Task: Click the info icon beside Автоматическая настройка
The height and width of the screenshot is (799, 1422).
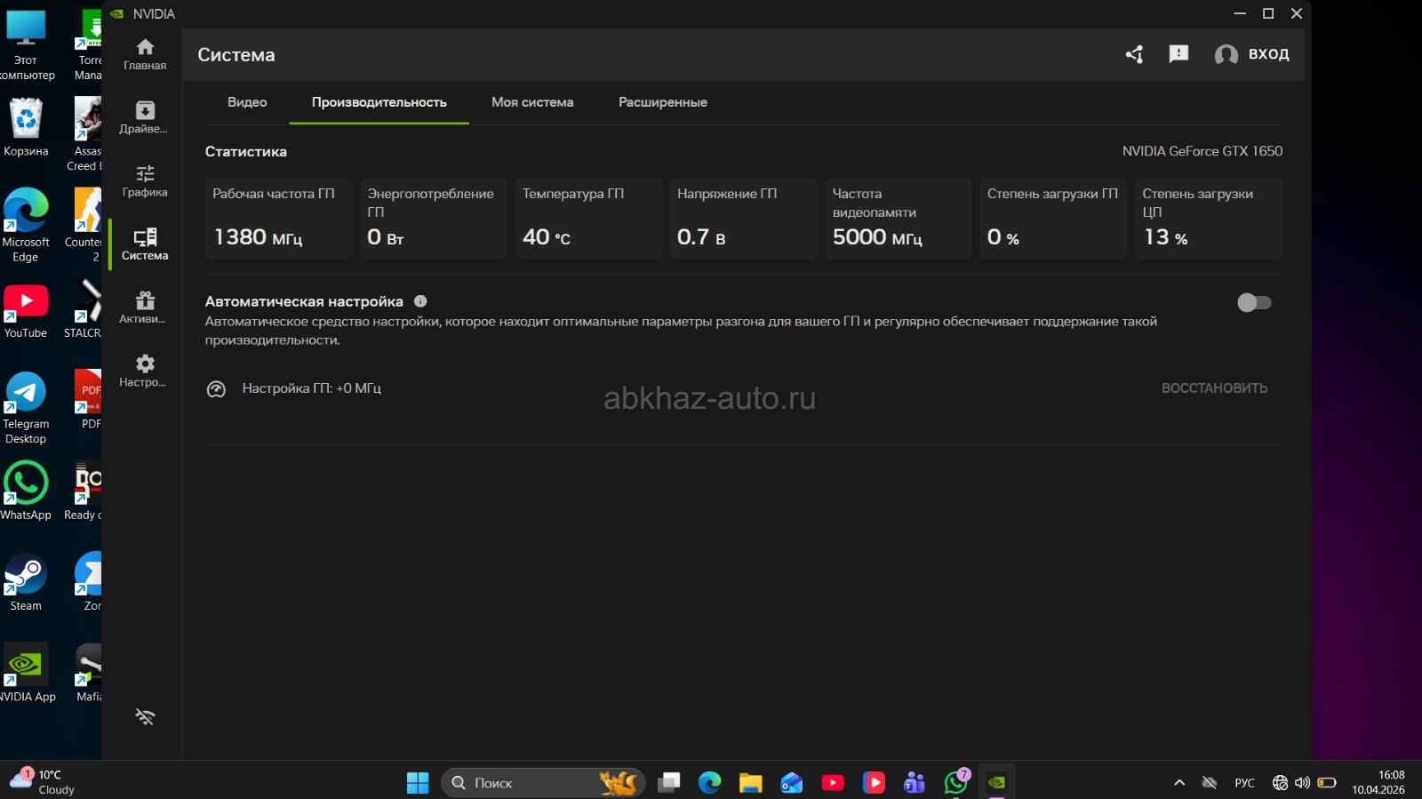Action: coord(420,301)
